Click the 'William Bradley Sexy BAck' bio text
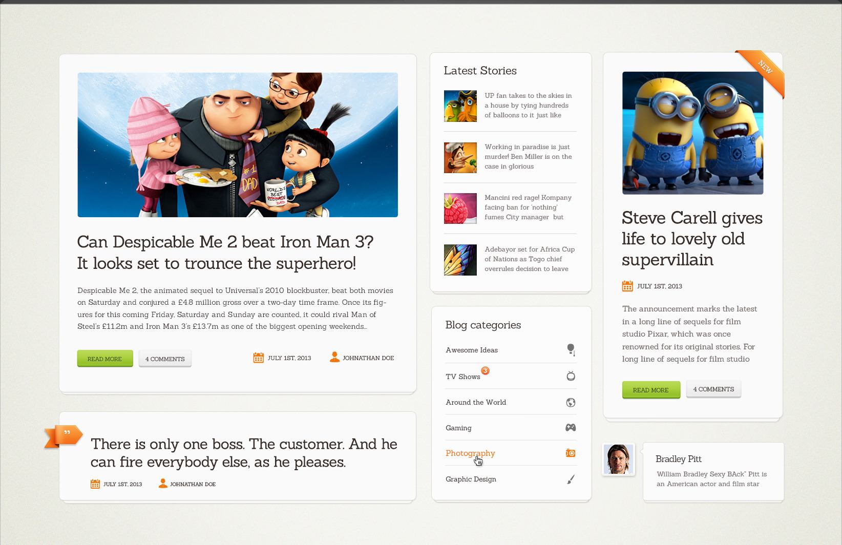 click(x=712, y=479)
